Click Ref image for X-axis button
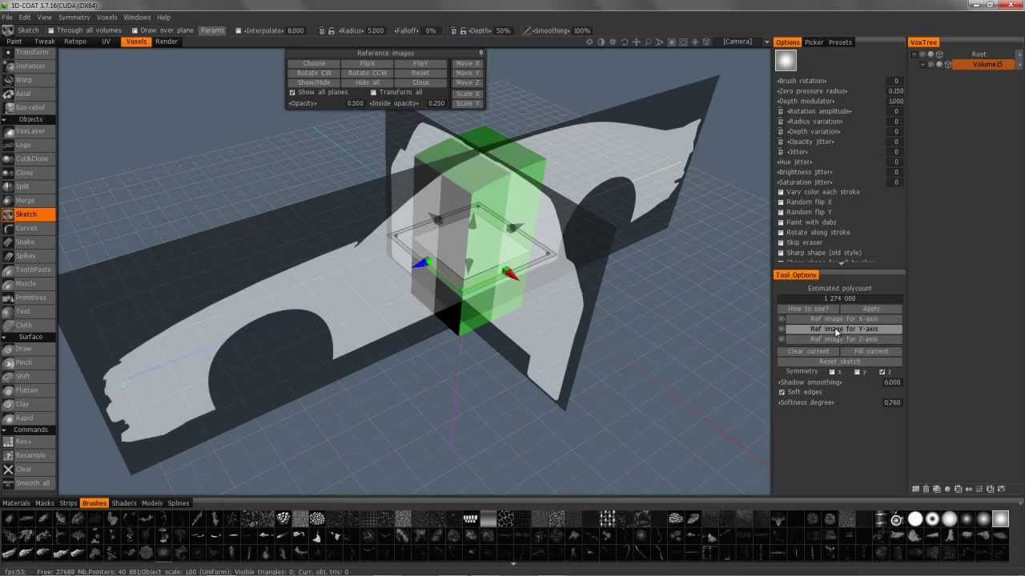The height and width of the screenshot is (576, 1025). point(844,319)
